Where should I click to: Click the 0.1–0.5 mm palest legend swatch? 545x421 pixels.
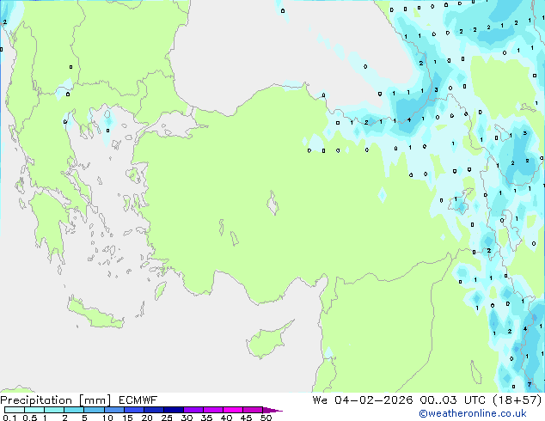(x=15, y=410)
